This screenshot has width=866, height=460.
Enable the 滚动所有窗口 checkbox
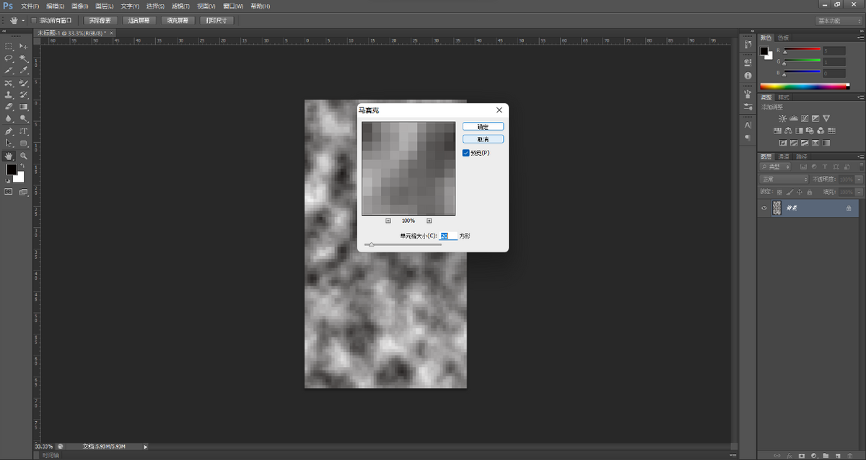34,20
